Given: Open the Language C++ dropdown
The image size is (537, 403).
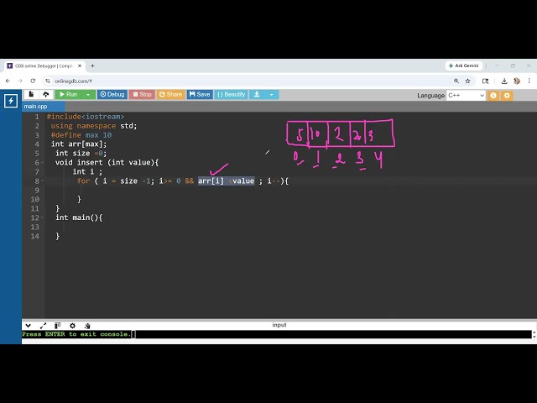Looking at the screenshot, I should point(466,95).
